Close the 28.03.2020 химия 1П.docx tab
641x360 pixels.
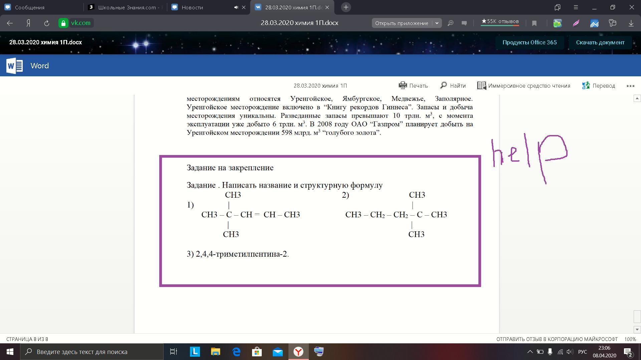point(327,7)
